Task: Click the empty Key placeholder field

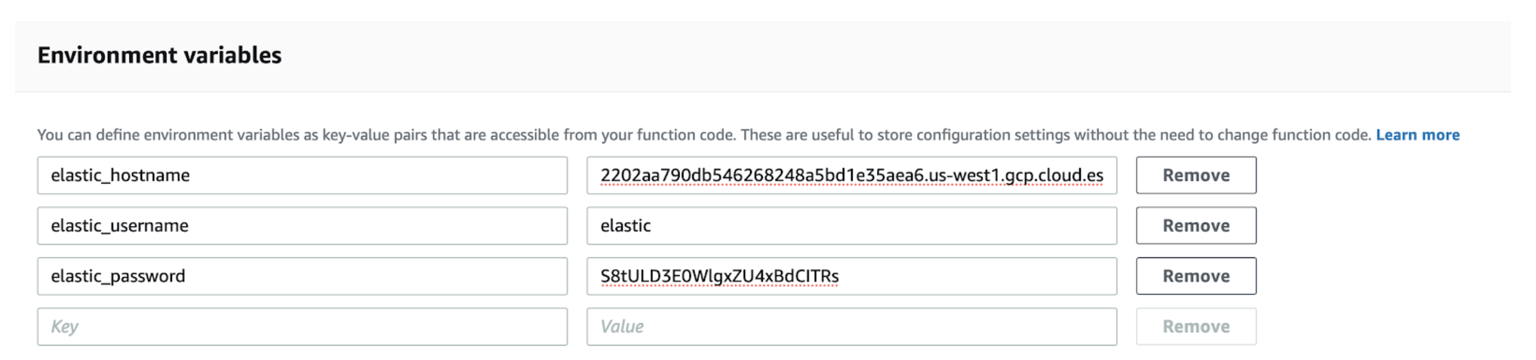Action: [x=302, y=327]
